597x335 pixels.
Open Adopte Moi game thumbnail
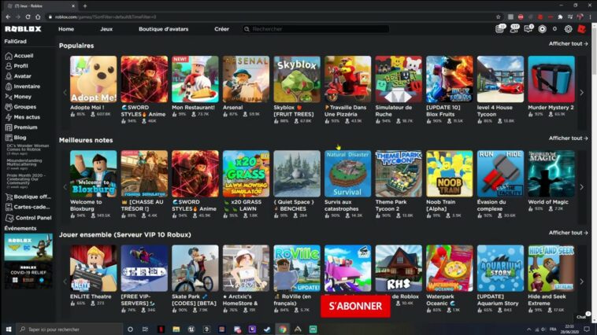point(93,79)
